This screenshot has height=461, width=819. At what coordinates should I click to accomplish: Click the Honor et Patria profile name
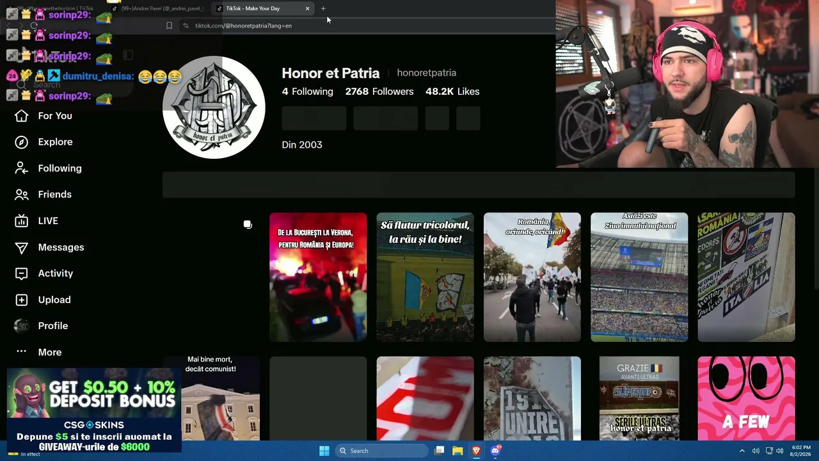tap(331, 73)
